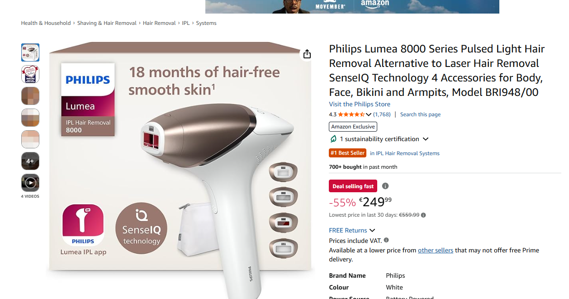Click info icon beside Prices include VAT

[386, 240]
